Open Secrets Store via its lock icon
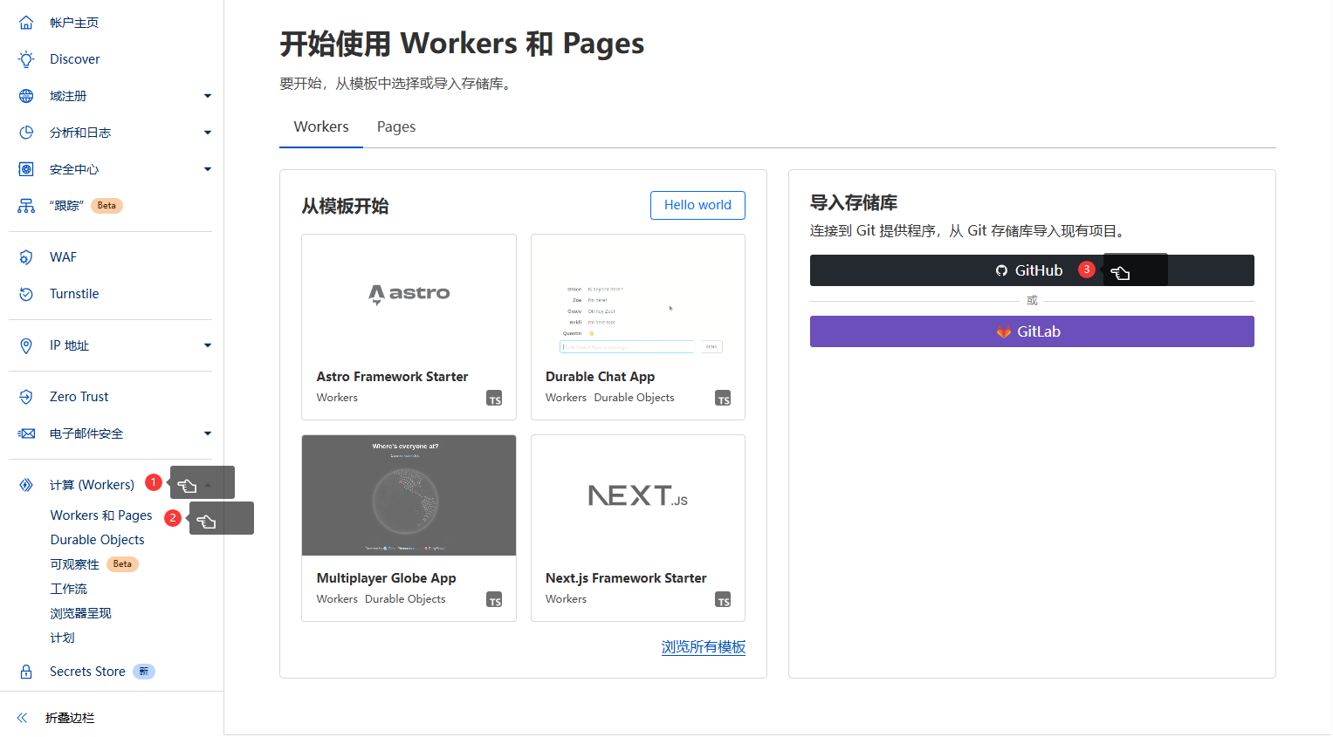Image resolution: width=1333 pixels, height=737 pixels. coord(25,671)
